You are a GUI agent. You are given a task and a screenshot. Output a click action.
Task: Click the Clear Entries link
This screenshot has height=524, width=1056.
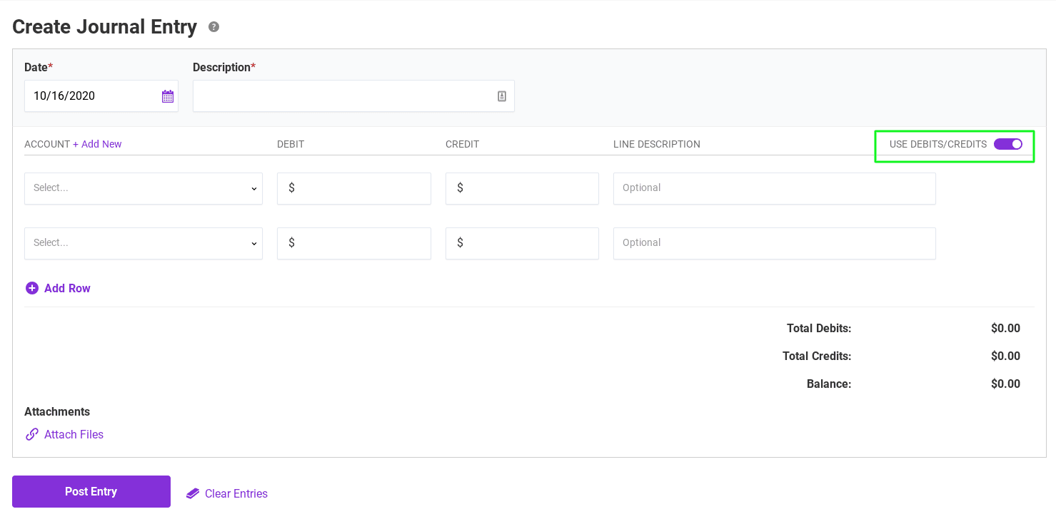click(236, 493)
